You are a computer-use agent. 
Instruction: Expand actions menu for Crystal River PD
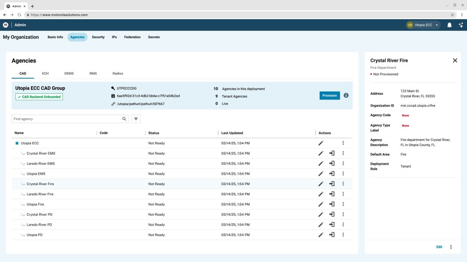point(343,214)
